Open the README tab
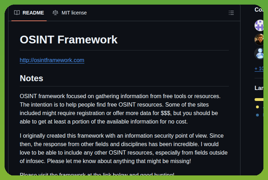The width and height of the screenshot is (268, 180). [29, 13]
